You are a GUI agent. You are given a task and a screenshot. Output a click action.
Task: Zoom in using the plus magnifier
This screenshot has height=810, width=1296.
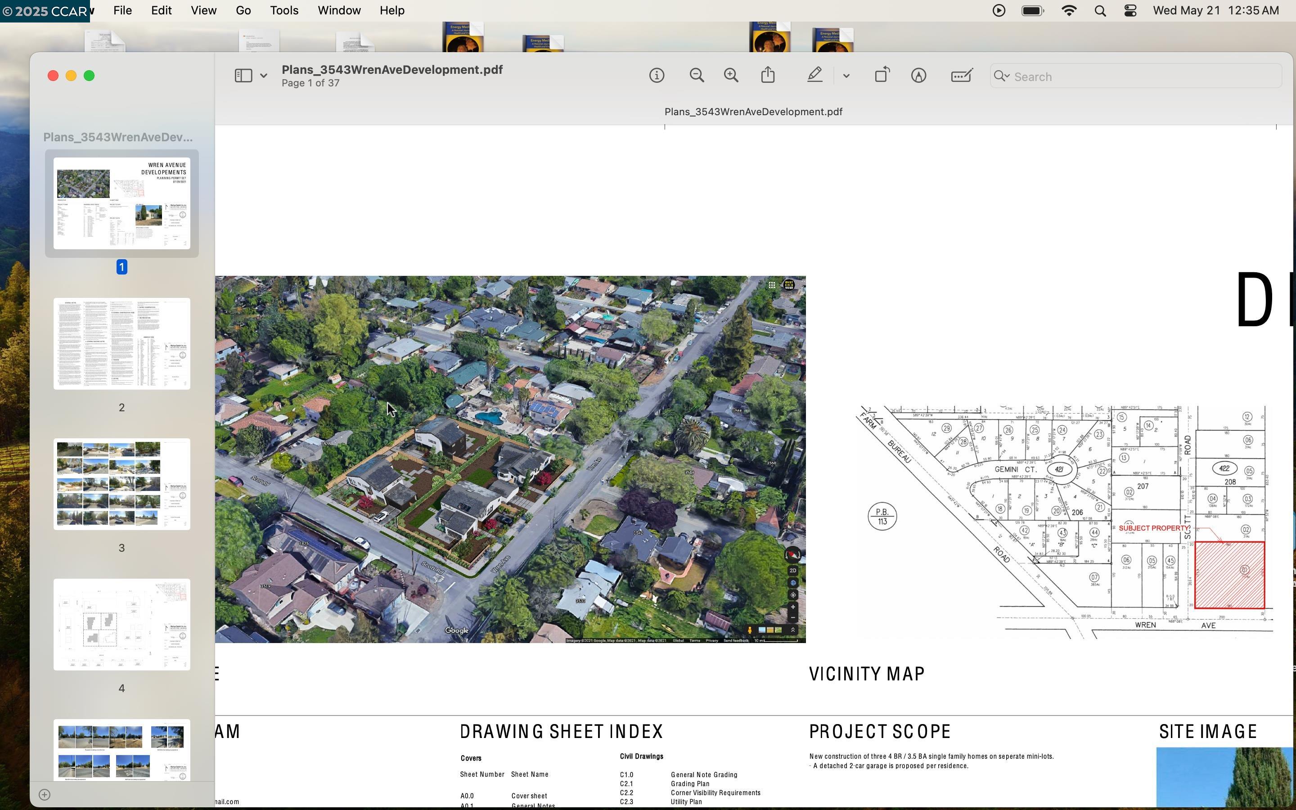pyautogui.click(x=731, y=76)
